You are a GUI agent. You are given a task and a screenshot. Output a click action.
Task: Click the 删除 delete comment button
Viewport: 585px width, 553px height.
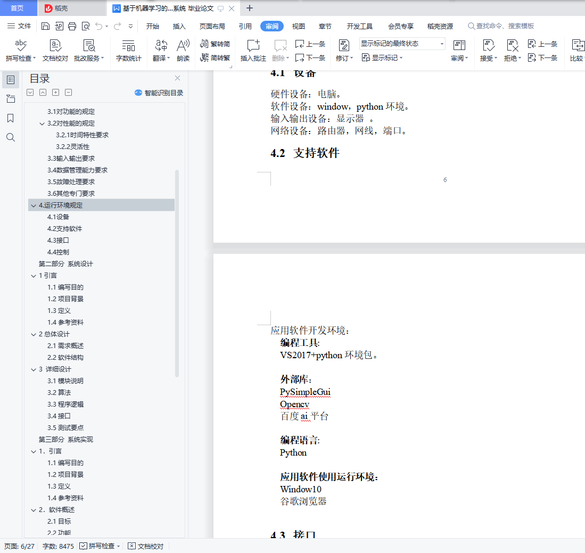click(280, 51)
